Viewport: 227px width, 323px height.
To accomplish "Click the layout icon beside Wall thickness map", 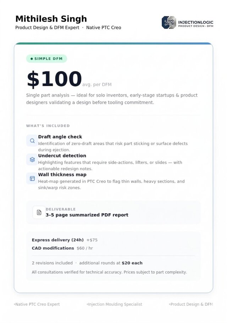I will pos(32,178).
